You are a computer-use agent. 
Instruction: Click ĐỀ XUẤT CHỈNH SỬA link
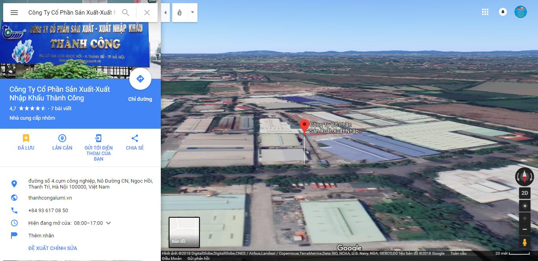(53, 248)
